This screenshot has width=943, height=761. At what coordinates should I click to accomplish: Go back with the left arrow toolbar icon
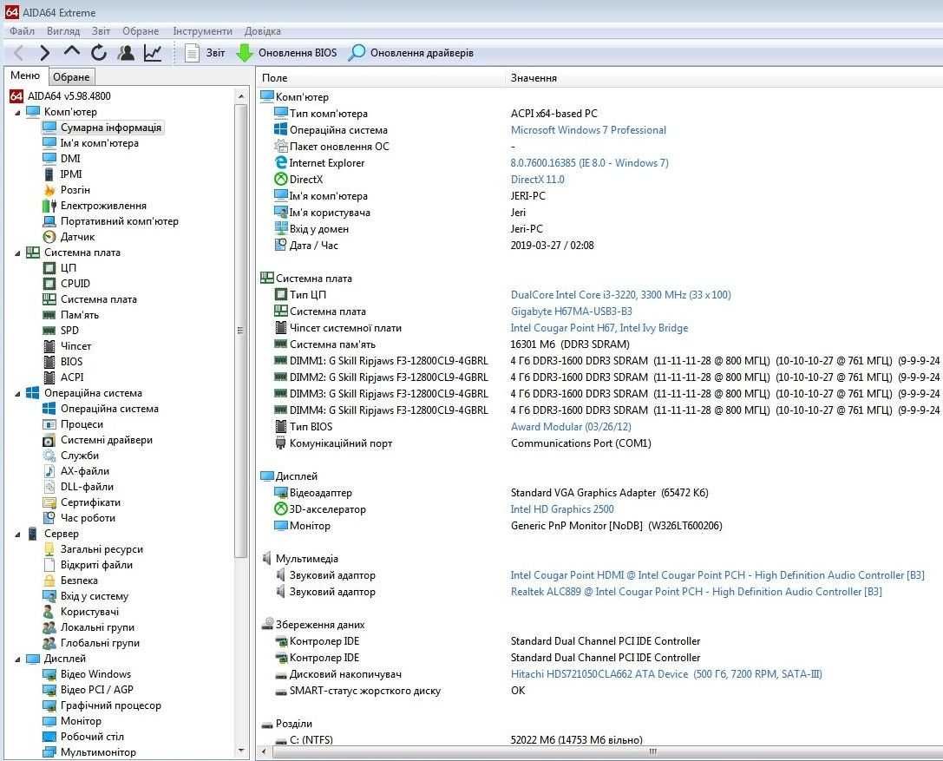point(18,53)
